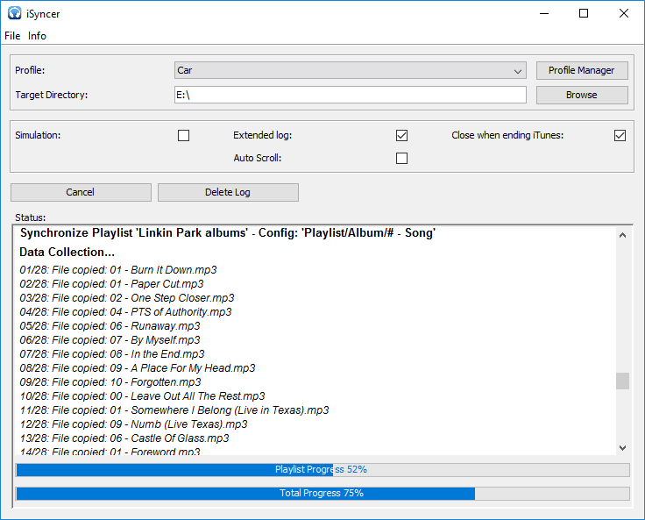This screenshot has width=645, height=520.
Task: Cancel the synchronization
Action: (81, 192)
